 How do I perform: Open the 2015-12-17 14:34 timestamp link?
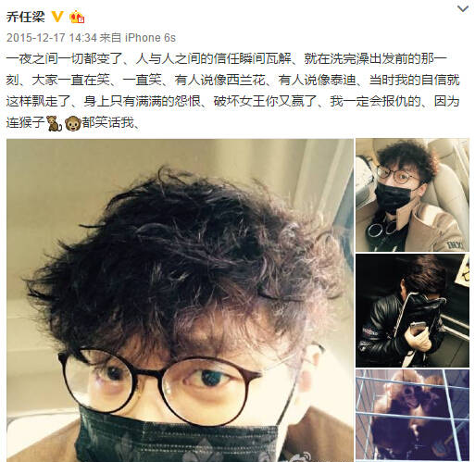[52, 38]
